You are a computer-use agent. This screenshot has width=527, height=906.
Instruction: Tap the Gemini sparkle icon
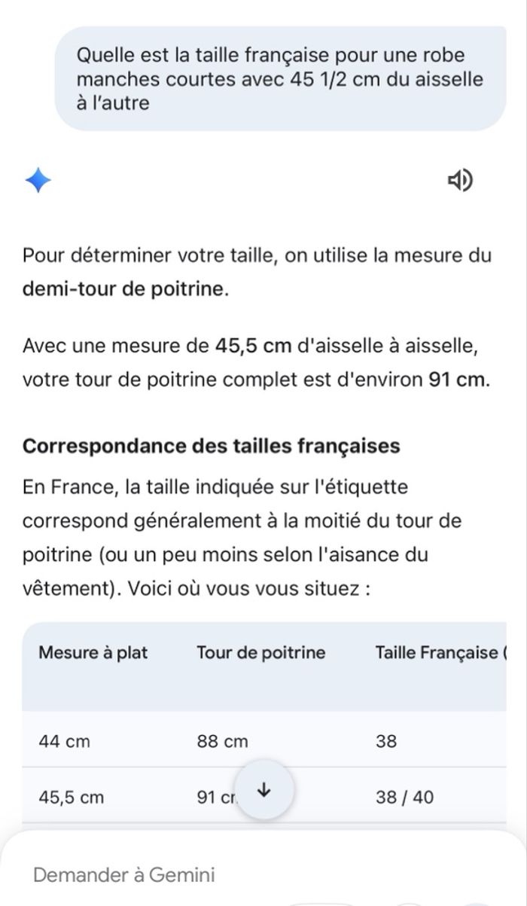tap(38, 180)
